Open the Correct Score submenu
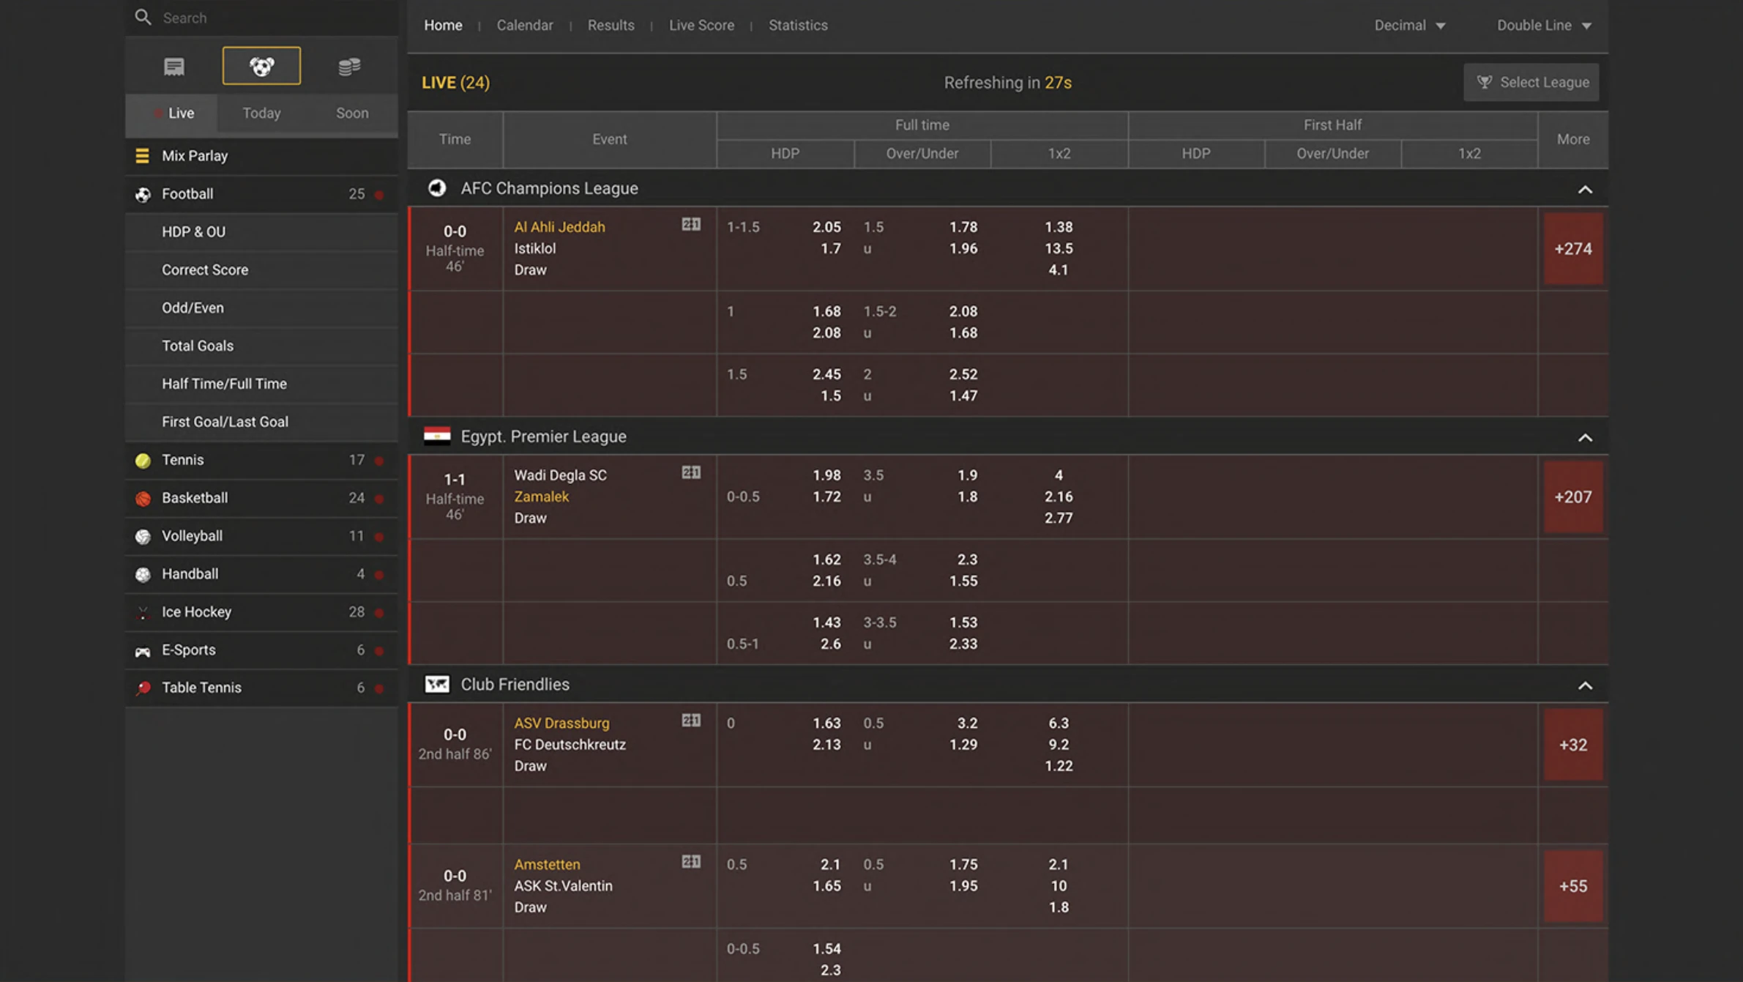This screenshot has height=982, width=1743. [262, 270]
